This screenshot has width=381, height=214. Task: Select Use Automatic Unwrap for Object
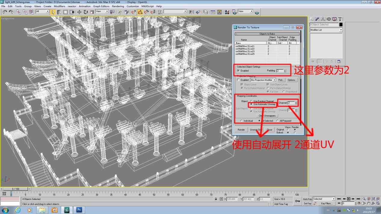pos(251,104)
